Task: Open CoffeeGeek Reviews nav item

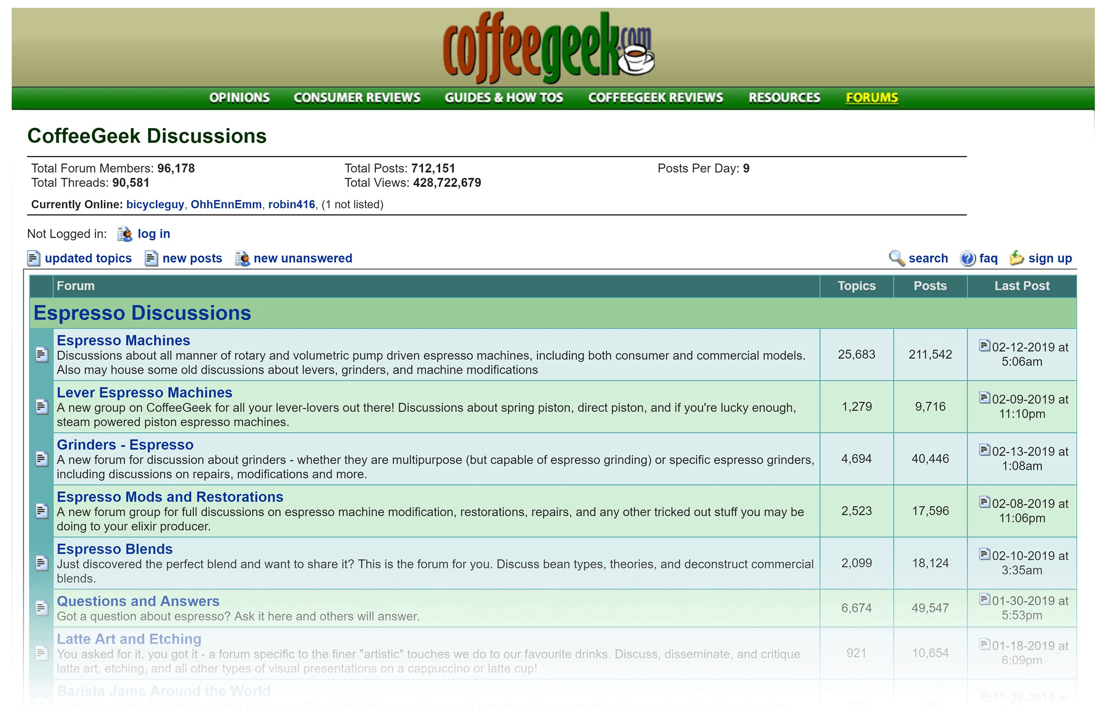Action: pyautogui.click(x=656, y=98)
